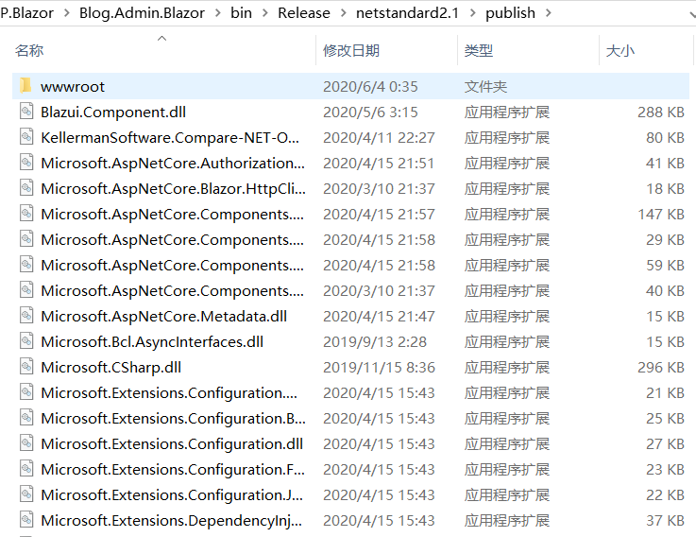Click the 80 KB size cell
Image resolution: width=696 pixels, height=537 pixels.
[x=665, y=137]
